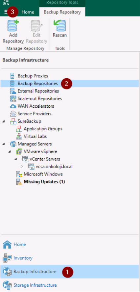
Task: Collapse the Managed Servers node
Action: [x=4, y=144]
